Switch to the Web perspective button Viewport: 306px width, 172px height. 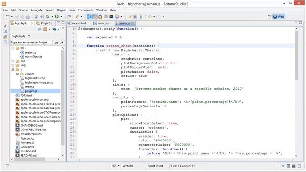[279, 17]
